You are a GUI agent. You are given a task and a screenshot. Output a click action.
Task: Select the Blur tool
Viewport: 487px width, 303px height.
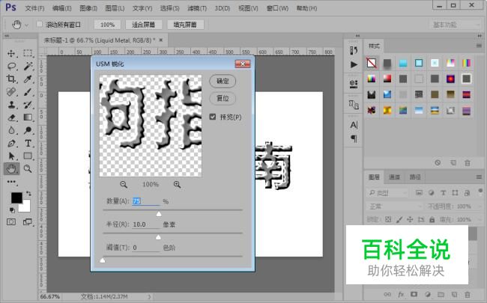coord(11,130)
